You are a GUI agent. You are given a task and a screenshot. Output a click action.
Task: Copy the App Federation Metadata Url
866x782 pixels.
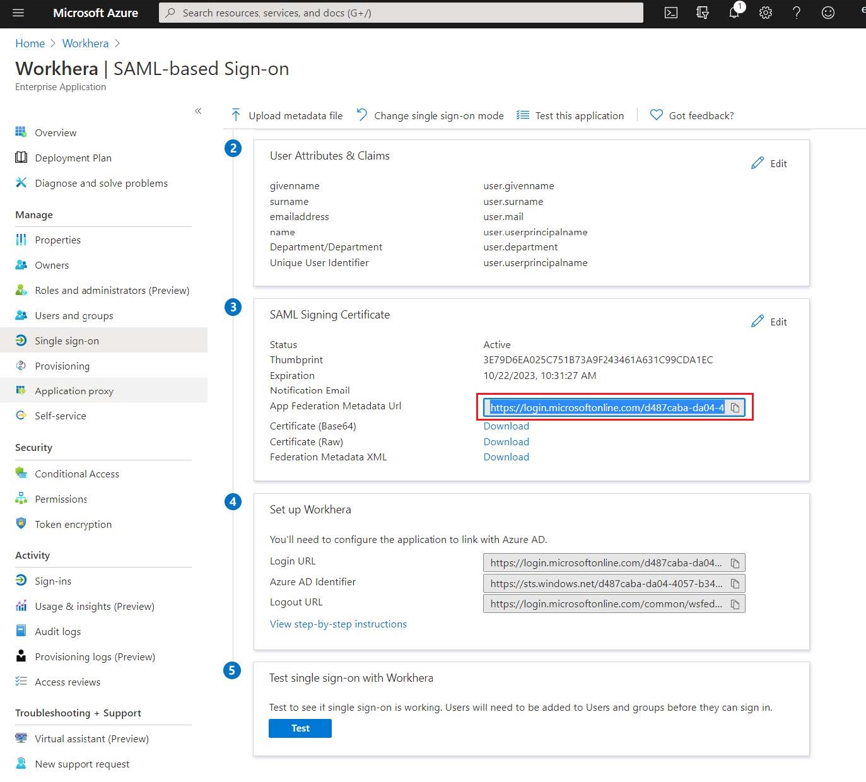[735, 407]
